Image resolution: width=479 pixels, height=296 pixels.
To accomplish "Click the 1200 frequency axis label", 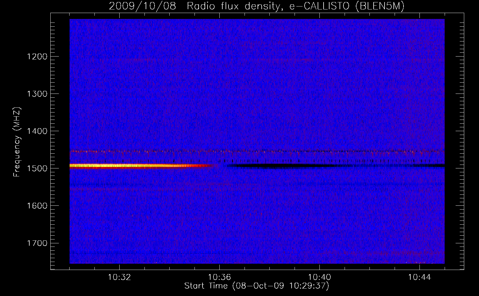I will (x=37, y=57).
